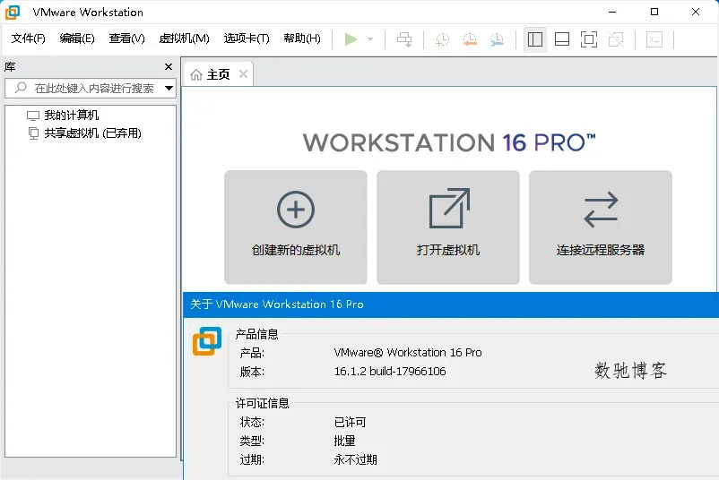
Task: Open the 查看(V) menu
Action: pos(126,39)
